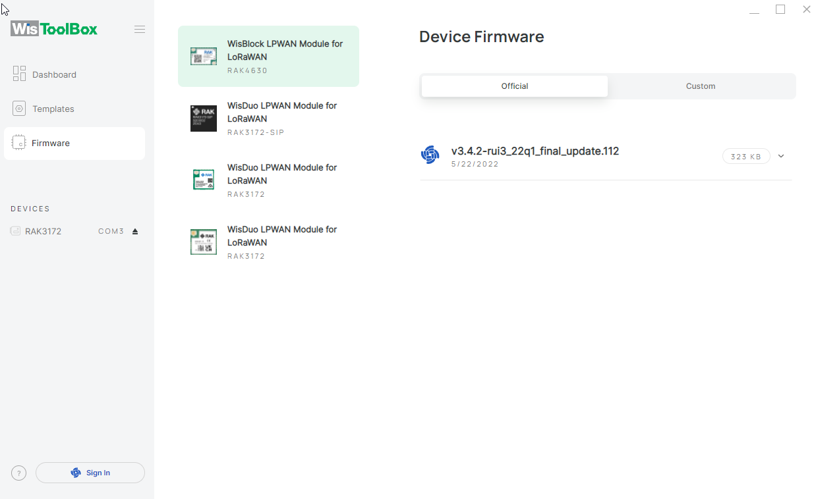Click the Sign In button

click(x=90, y=473)
